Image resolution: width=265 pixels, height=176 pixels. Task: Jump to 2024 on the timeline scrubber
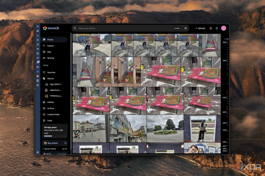224,60
